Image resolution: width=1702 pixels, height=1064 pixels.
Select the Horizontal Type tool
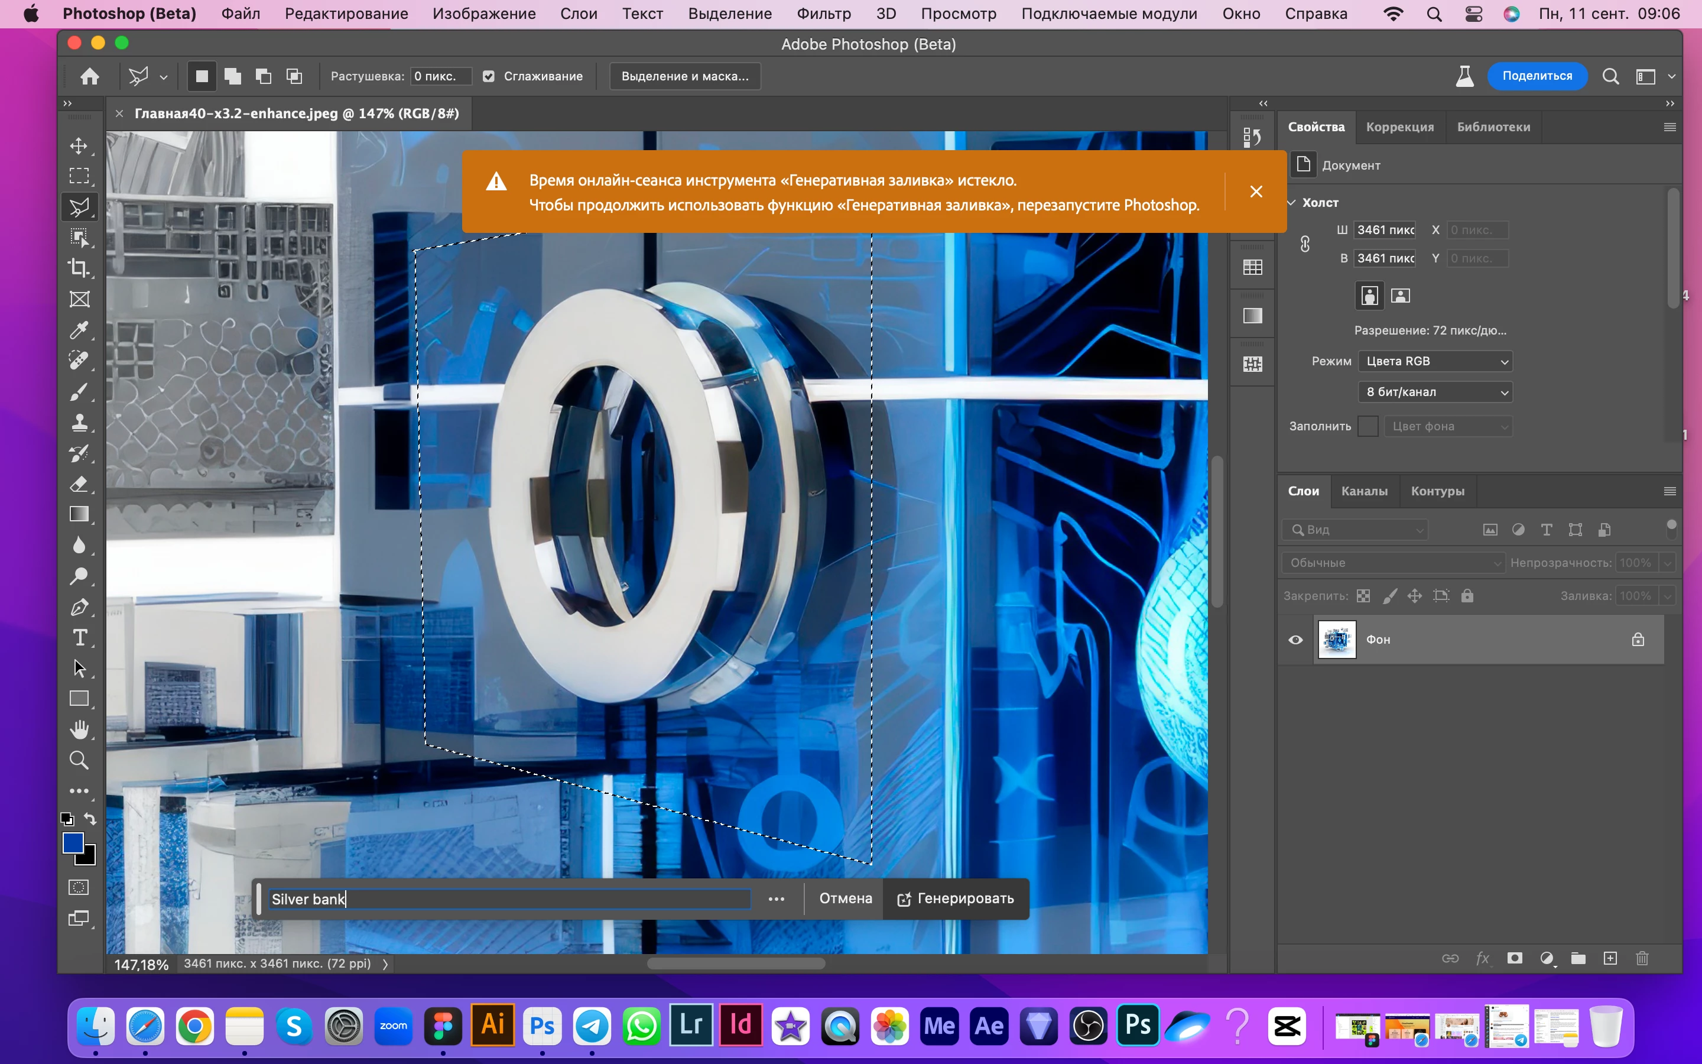[x=79, y=638]
